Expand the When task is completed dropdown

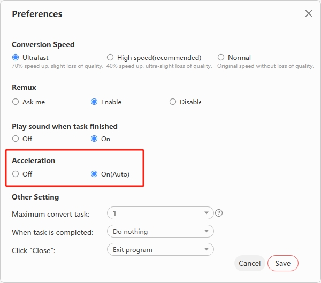[160, 231]
